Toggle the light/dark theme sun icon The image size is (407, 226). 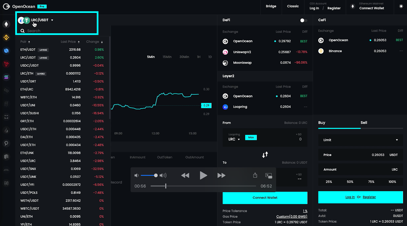[401, 6]
